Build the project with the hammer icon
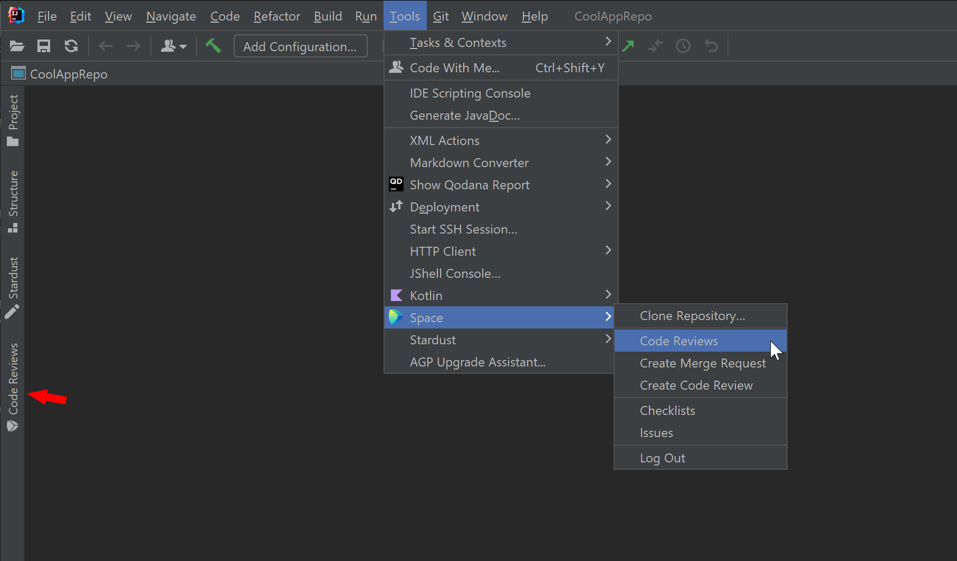 pyautogui.click(x=214, y=46)
